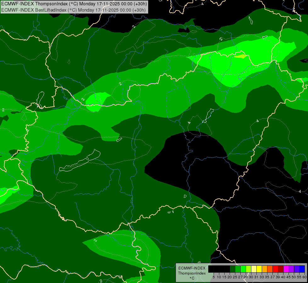Click the legend tick label 5
The width and height of the screenshot is (308, 283).
[x=214, y=277]
